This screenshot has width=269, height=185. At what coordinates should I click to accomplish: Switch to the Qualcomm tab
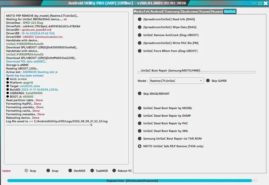[x=189, y=11]
